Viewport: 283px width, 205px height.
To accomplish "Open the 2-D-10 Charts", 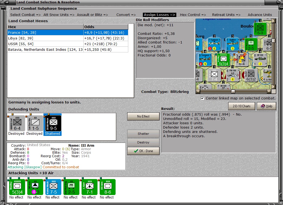I will (241, 106).
